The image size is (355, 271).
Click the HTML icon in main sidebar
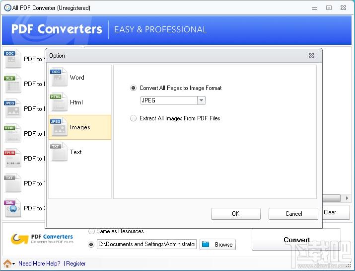(x=13, y=133)
